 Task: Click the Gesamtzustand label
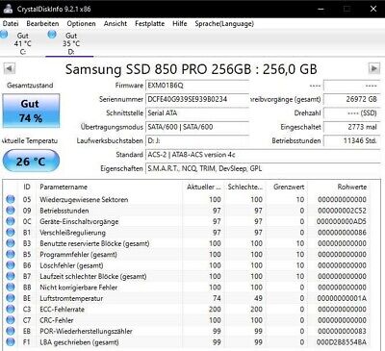[x=30, y=86]
